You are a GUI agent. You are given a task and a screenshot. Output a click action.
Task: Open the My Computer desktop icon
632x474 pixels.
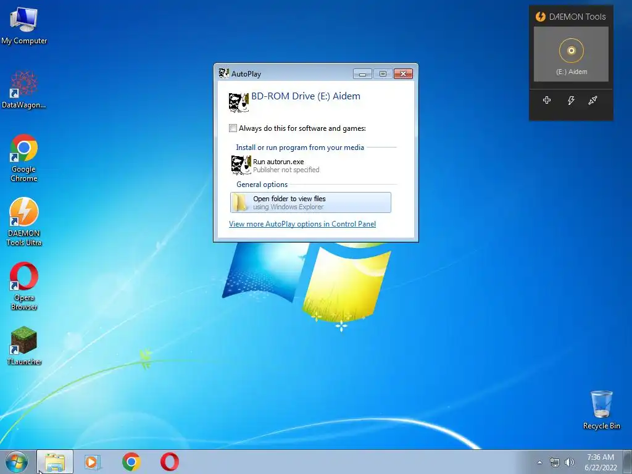pos(24,25)
